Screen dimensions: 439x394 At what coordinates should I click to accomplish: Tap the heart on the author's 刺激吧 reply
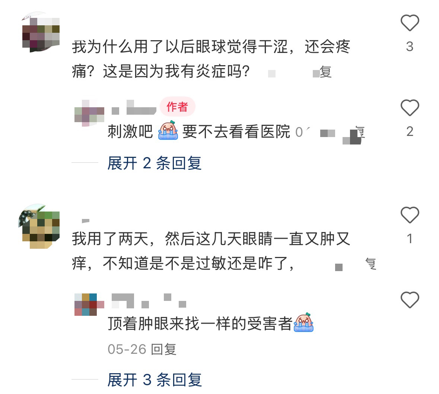[x=410, y=108]
